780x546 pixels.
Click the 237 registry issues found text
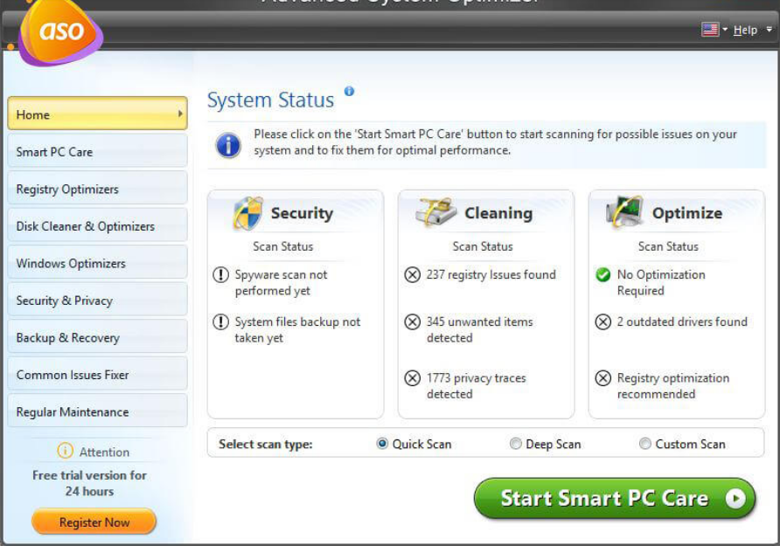click(x=491, y=274)
